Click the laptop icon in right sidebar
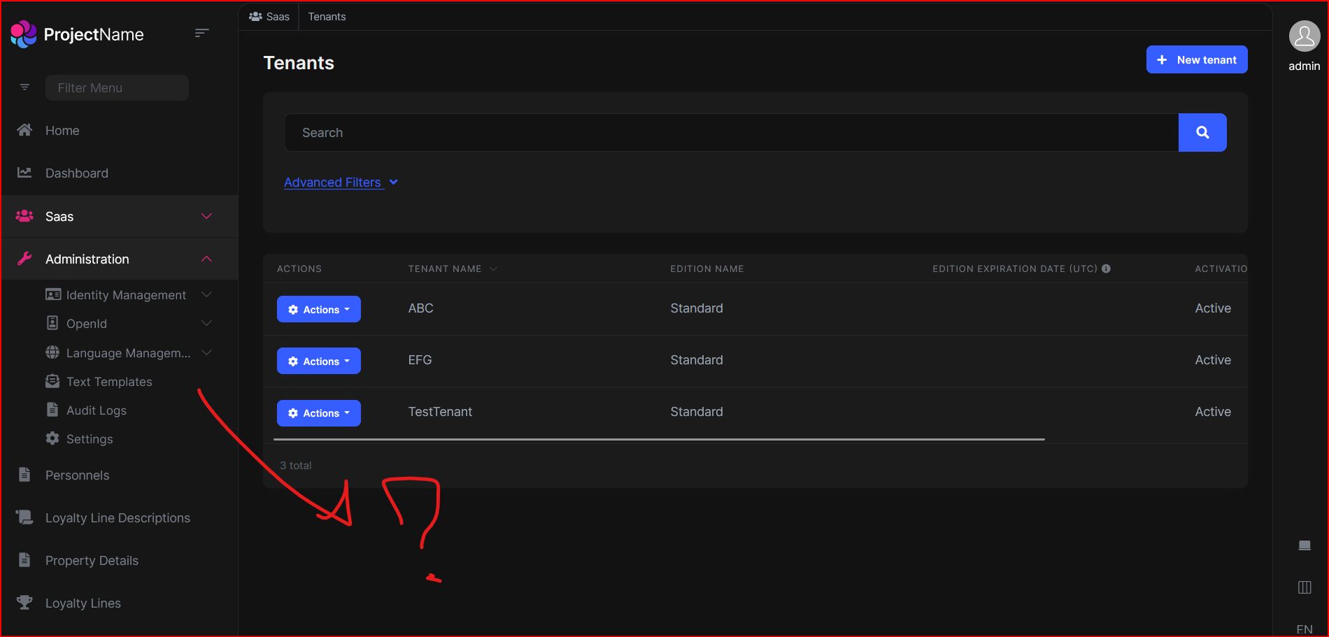The image size is (1329, 637). pyautogui.click(x=1304, y=545)
